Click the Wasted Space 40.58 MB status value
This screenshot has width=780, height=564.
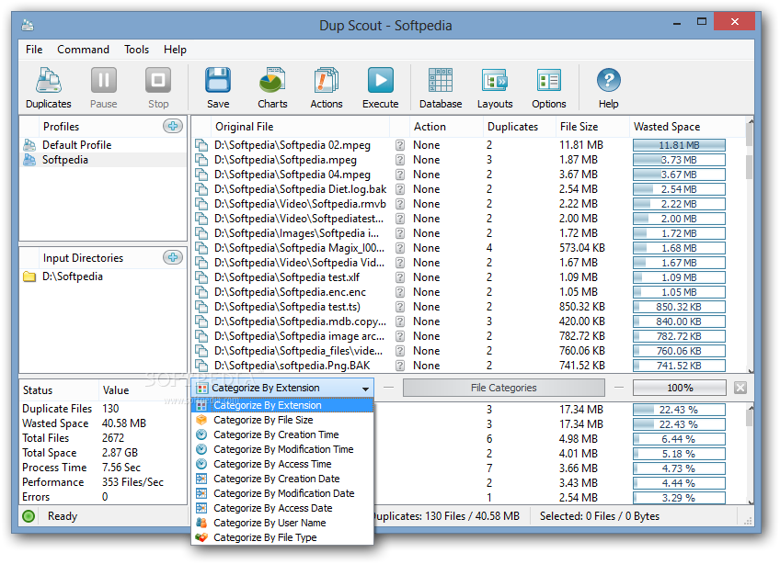pyautogui.click(x=124, y=423)
